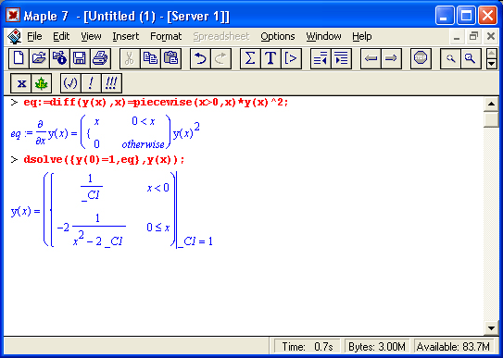Open the Format menu
Screen dimensions: 503x358
click(x=166, y=36)
